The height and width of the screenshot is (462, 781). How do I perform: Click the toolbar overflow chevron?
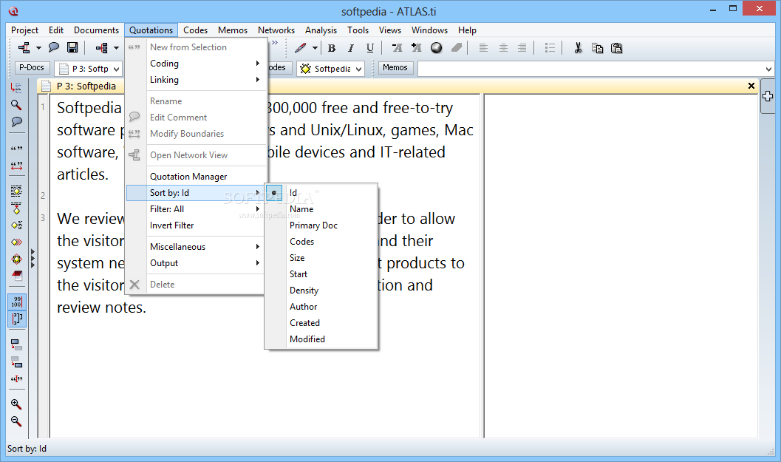(275, 43)
